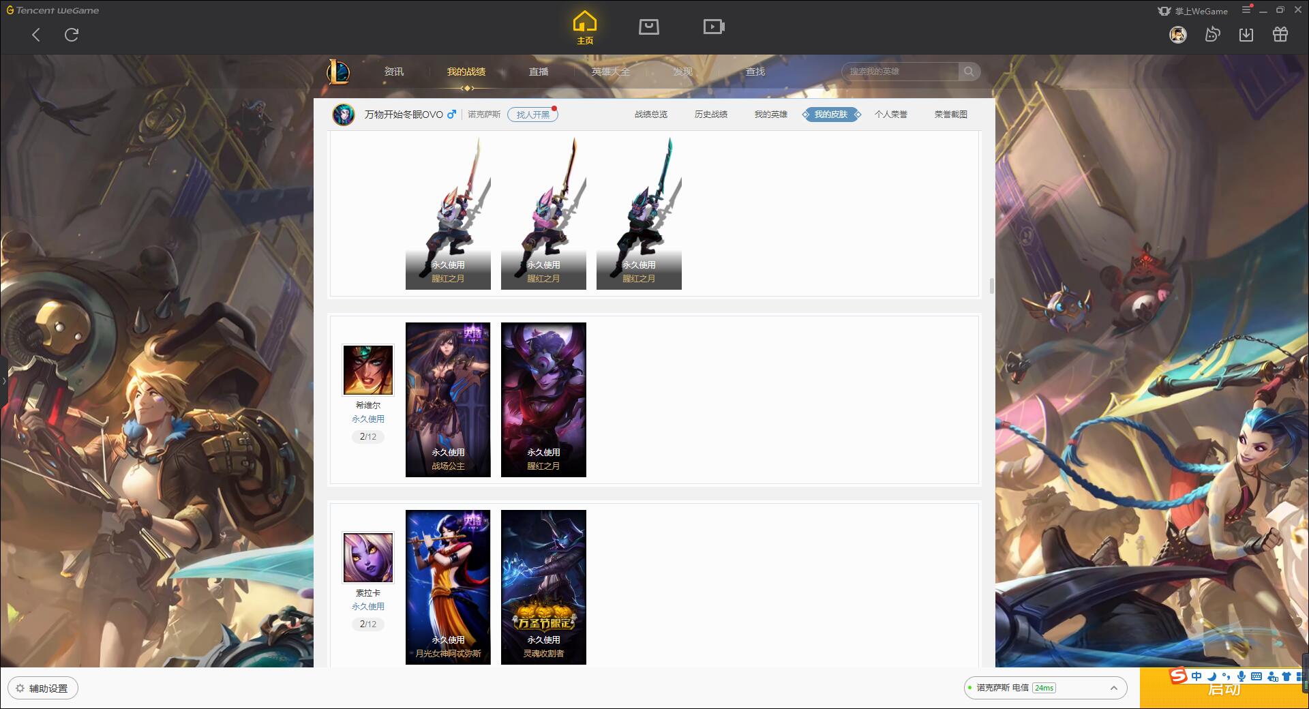Open the 查找 tab
The height and width of the screenshot is (709, 1309).
point(755,72)
